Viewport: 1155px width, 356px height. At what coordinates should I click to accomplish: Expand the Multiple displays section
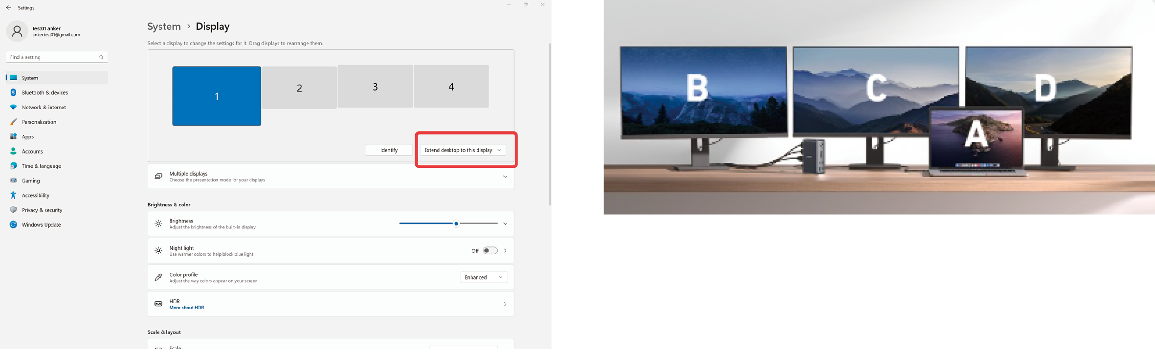(x=505, y=177)
